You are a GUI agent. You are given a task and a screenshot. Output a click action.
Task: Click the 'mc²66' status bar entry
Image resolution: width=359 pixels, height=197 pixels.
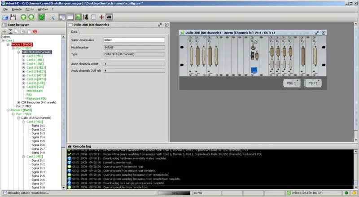pyautogui.click(x=198, y=193)
